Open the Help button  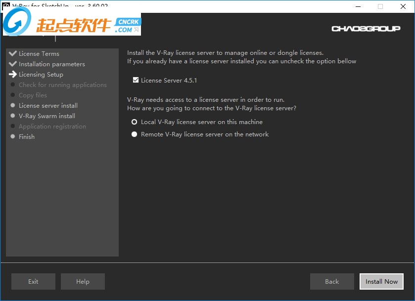coord(83,281)
